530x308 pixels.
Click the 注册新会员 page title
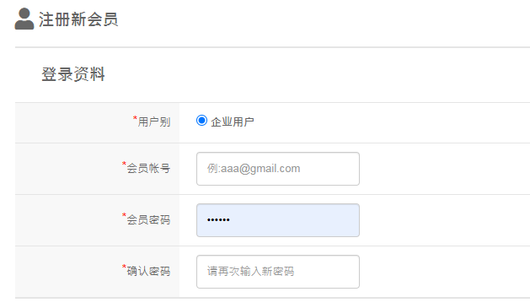click(78, 19)
